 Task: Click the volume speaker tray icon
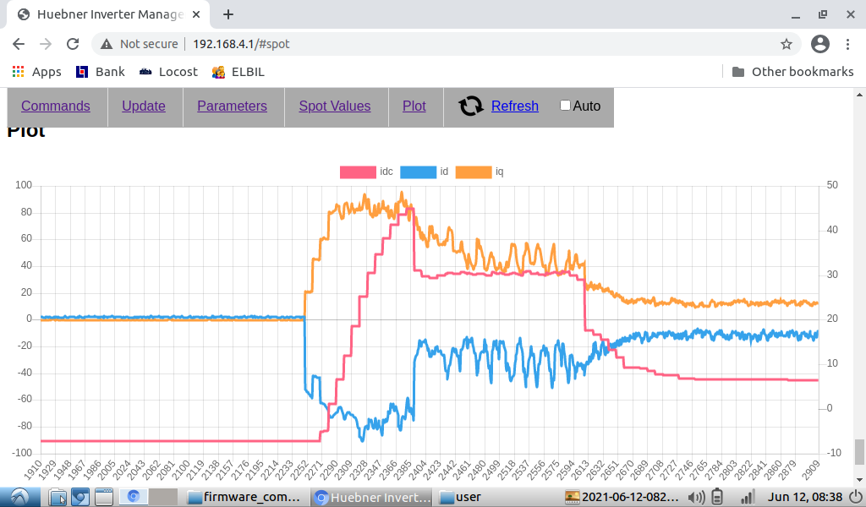point(697,497)
